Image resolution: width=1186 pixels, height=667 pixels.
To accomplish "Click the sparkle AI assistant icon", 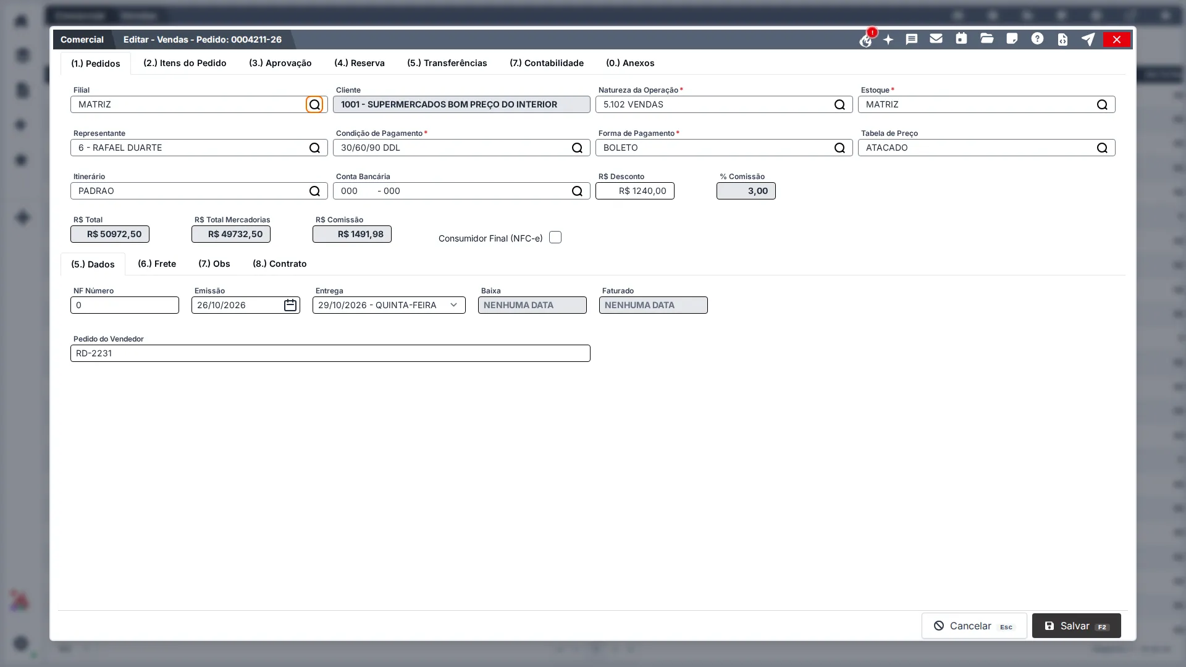I will pos(888,40).
